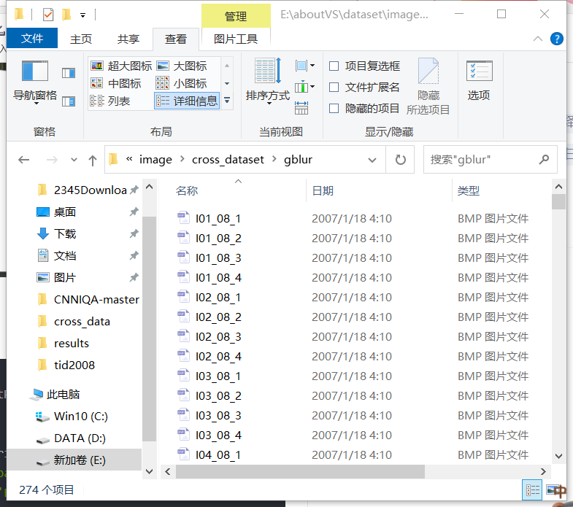Select 超大图标 extra large icons layout
This screenshot has height=507, width=573.
click(121, 66)
